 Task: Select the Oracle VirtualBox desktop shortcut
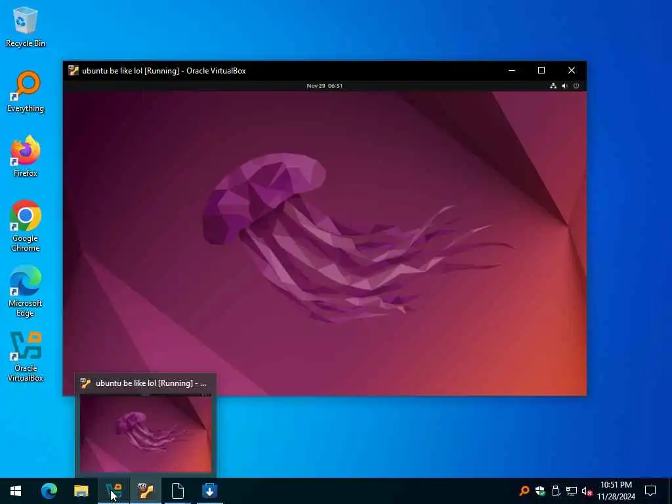point(26,356)
